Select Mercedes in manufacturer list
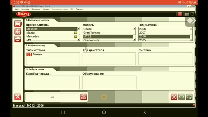 (x=52, y=36)
